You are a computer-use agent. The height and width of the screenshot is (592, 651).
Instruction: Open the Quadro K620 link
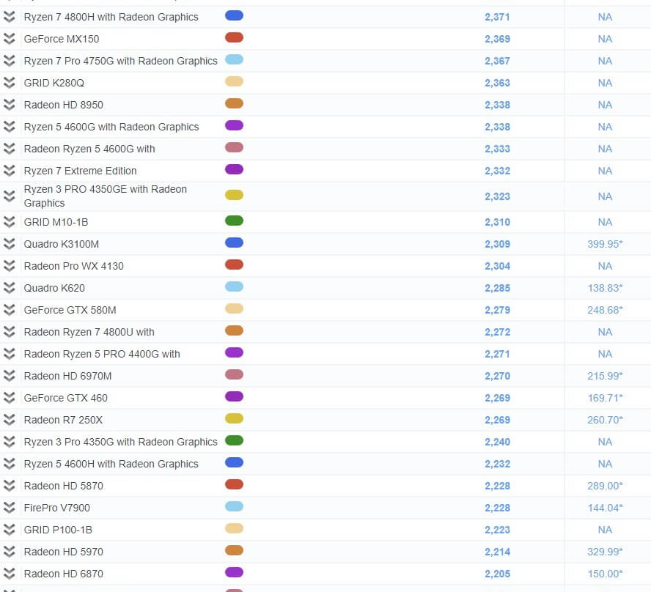pyautogui.click(x=54, y=289)
